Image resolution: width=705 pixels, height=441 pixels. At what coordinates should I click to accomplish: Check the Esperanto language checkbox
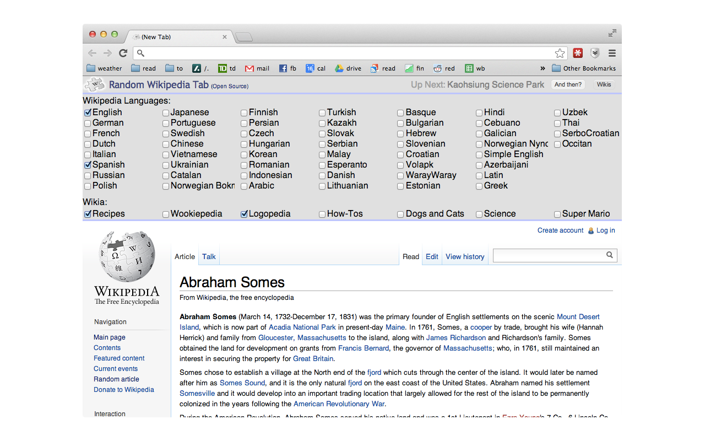pos(322,165)
